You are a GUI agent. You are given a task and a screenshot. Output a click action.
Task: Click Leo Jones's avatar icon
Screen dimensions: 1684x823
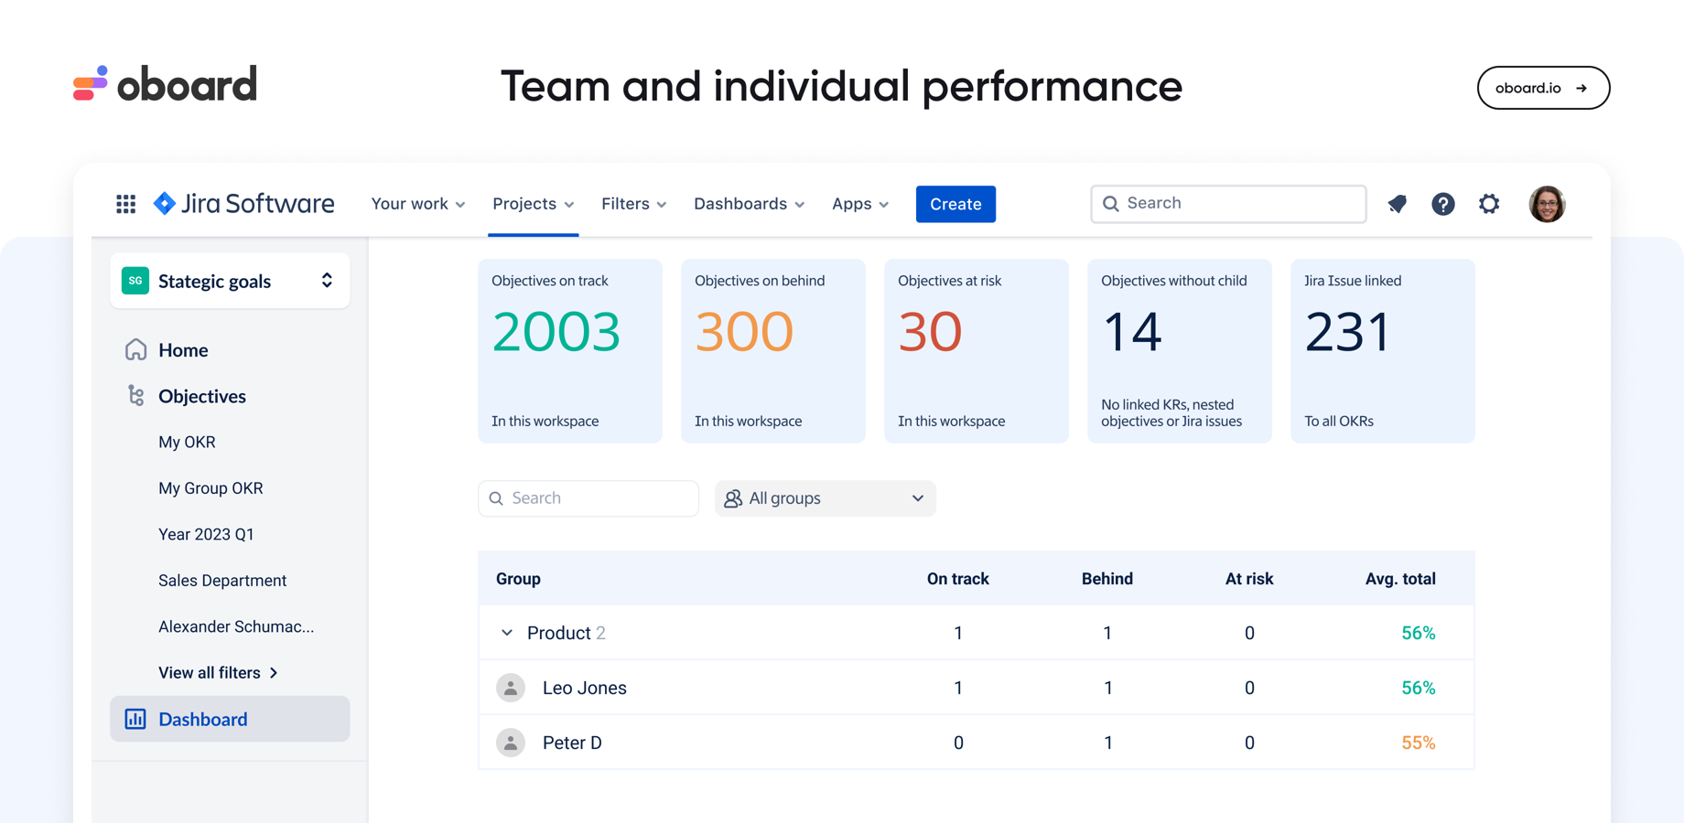pyautogui.click(x=511, y=688)
